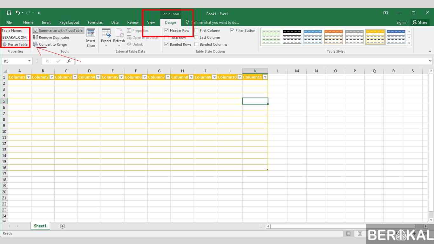Screen dimensions: 434x244
Task: Select the orange table style swatch
Action: pos(333,37)
